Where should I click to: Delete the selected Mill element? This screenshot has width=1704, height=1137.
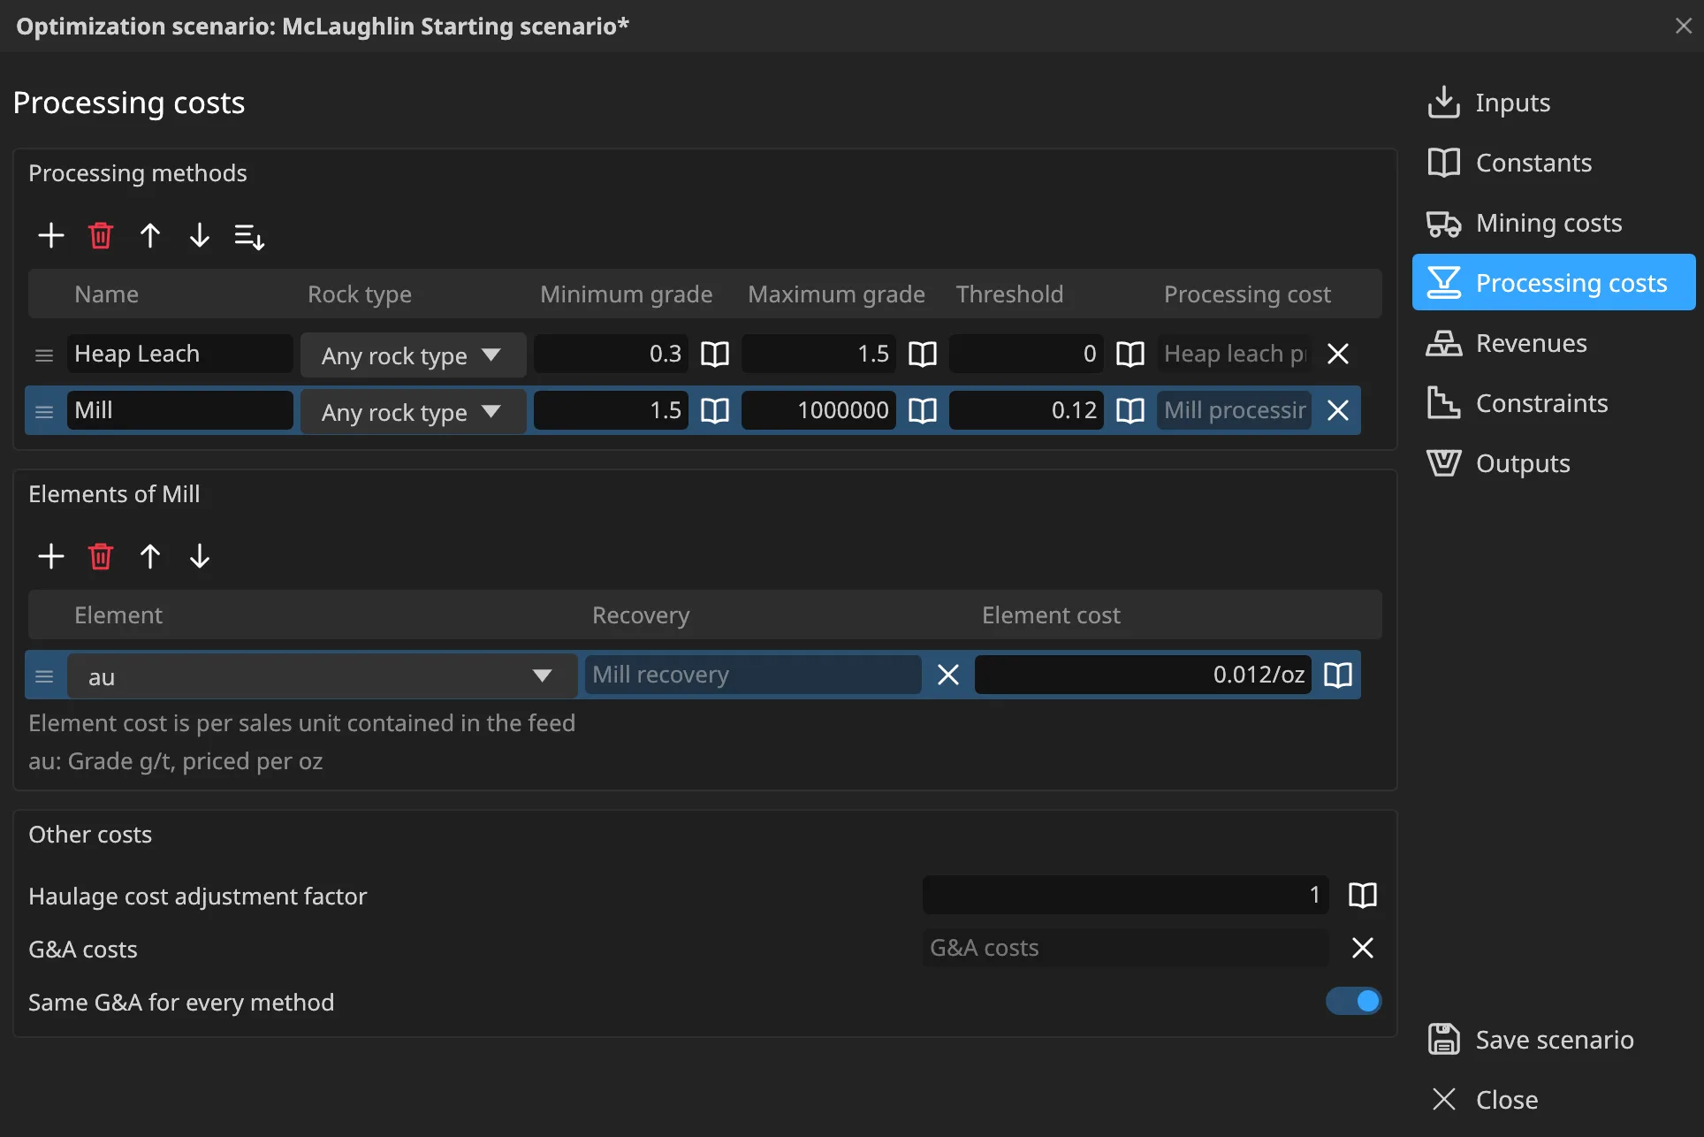point(101,556)
